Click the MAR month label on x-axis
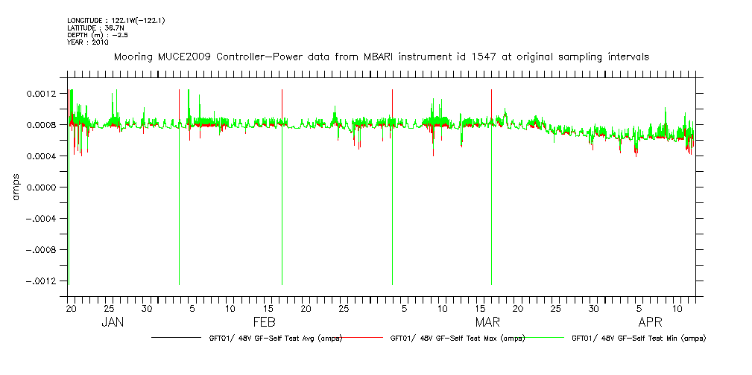Viewport: 752px width, 375px height. (487, 322)
